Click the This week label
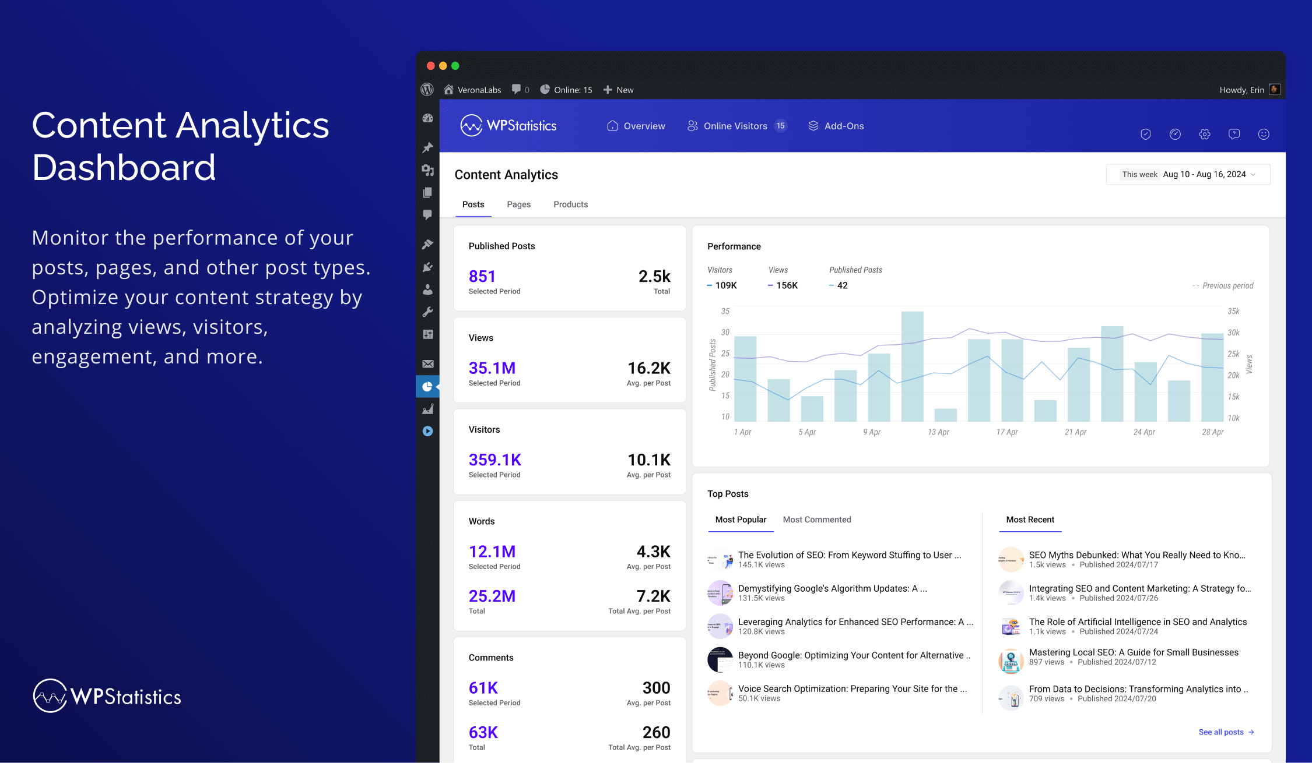 click(1139, 174)
